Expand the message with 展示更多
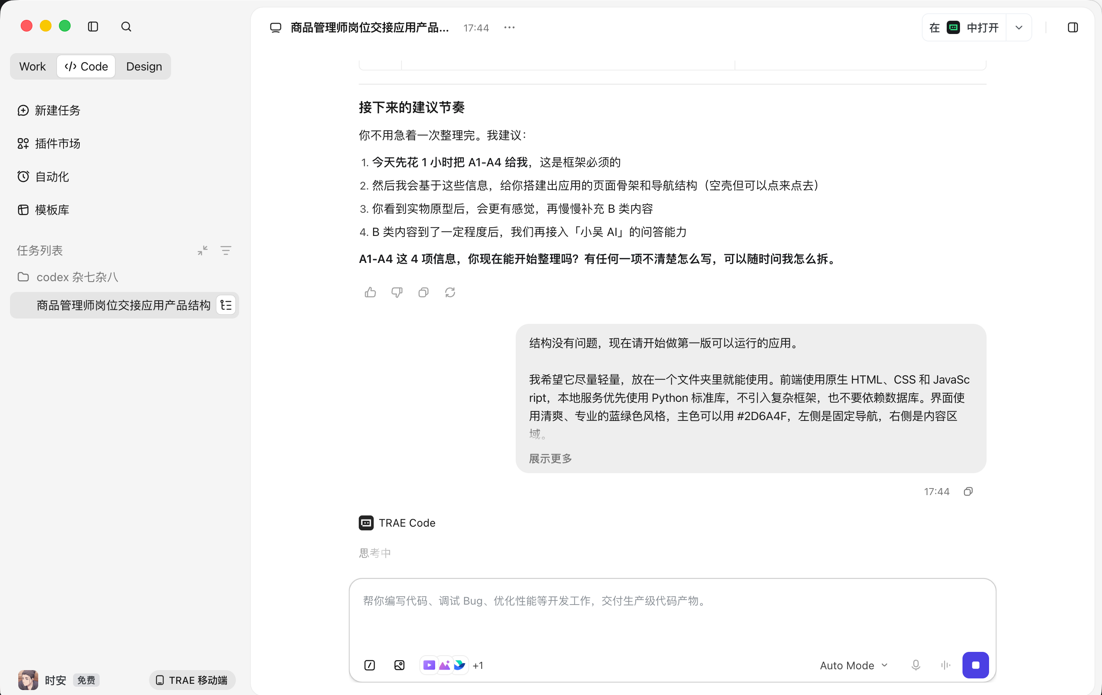 coord(551,458)
